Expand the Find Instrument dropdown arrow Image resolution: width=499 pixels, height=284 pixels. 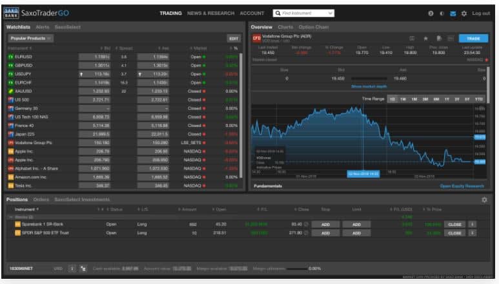point(331,13)
